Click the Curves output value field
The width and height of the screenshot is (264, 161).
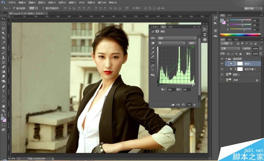(x=186, y=90)
